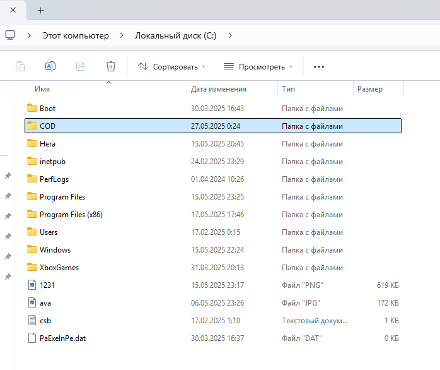Select the COD folder icon
This screenshot has width=440, height=370.
click(x=32, y=126)
